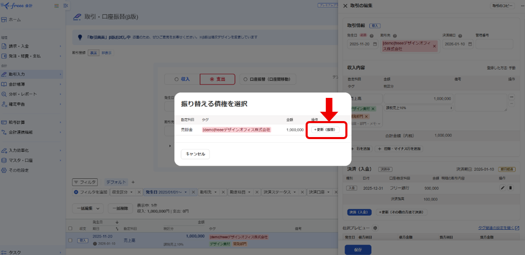Remove the 決済ステータス filter

tap(303, 192)
